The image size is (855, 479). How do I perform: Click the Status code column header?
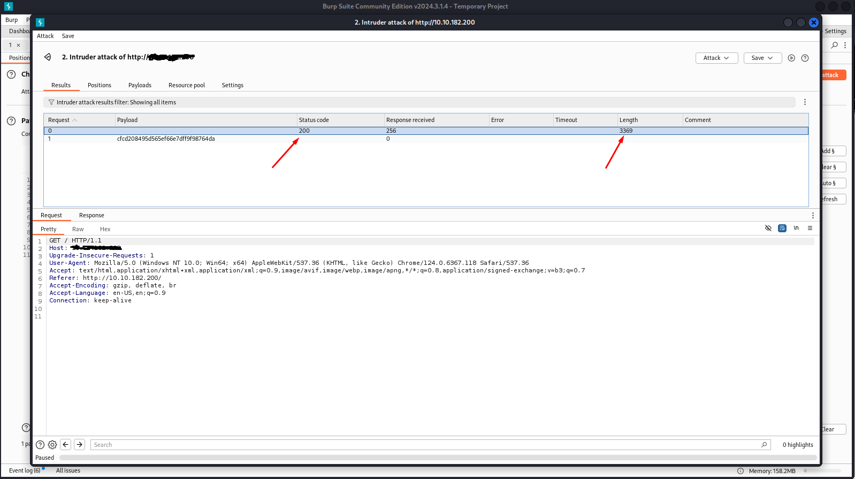[x=340, y=120]
